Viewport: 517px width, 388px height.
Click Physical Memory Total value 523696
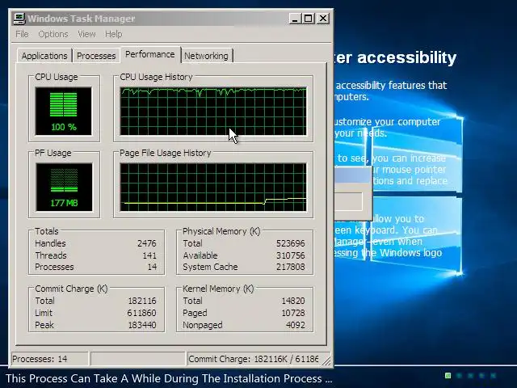point(291,243)
